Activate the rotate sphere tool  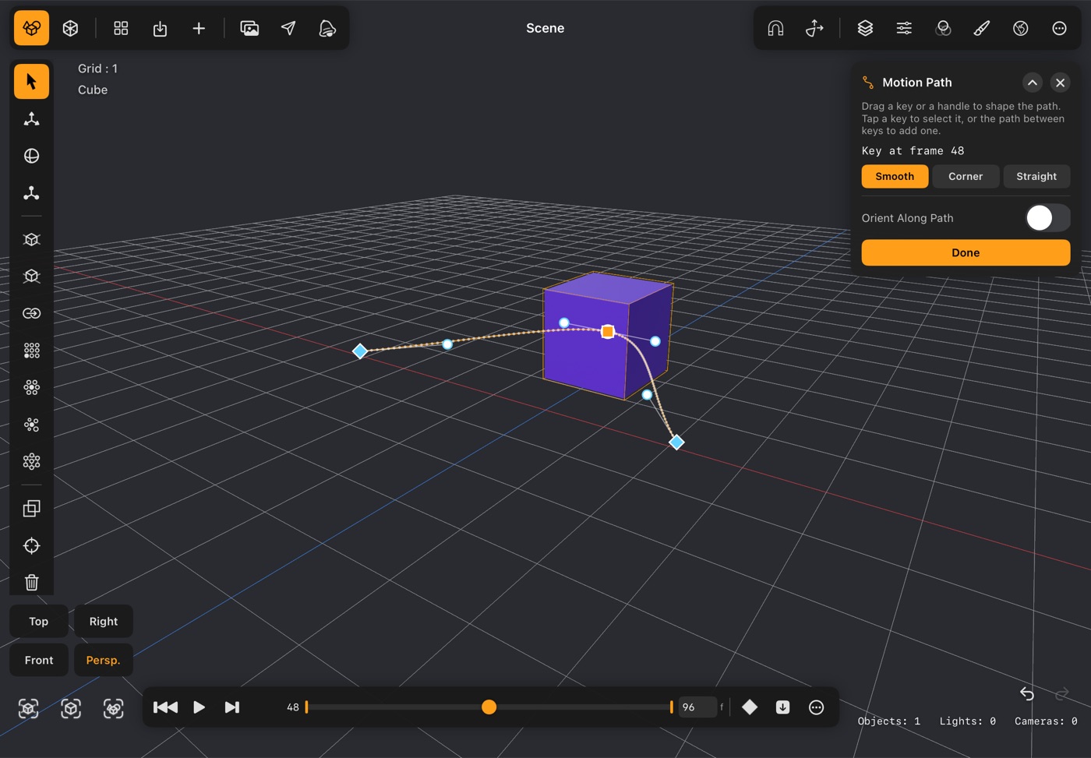(31, 156)
